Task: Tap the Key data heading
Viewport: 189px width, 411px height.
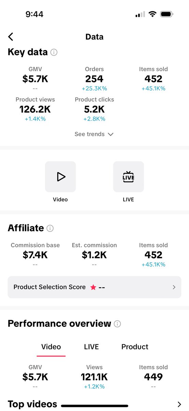Action: 28,52
